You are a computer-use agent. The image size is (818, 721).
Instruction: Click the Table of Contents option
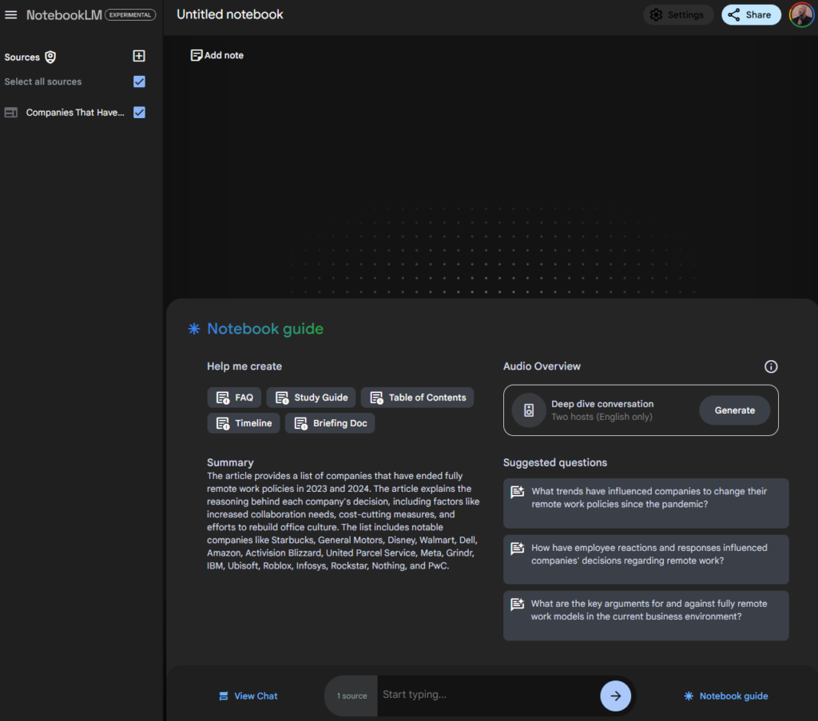pyautogui.click(x=417, y=397)
